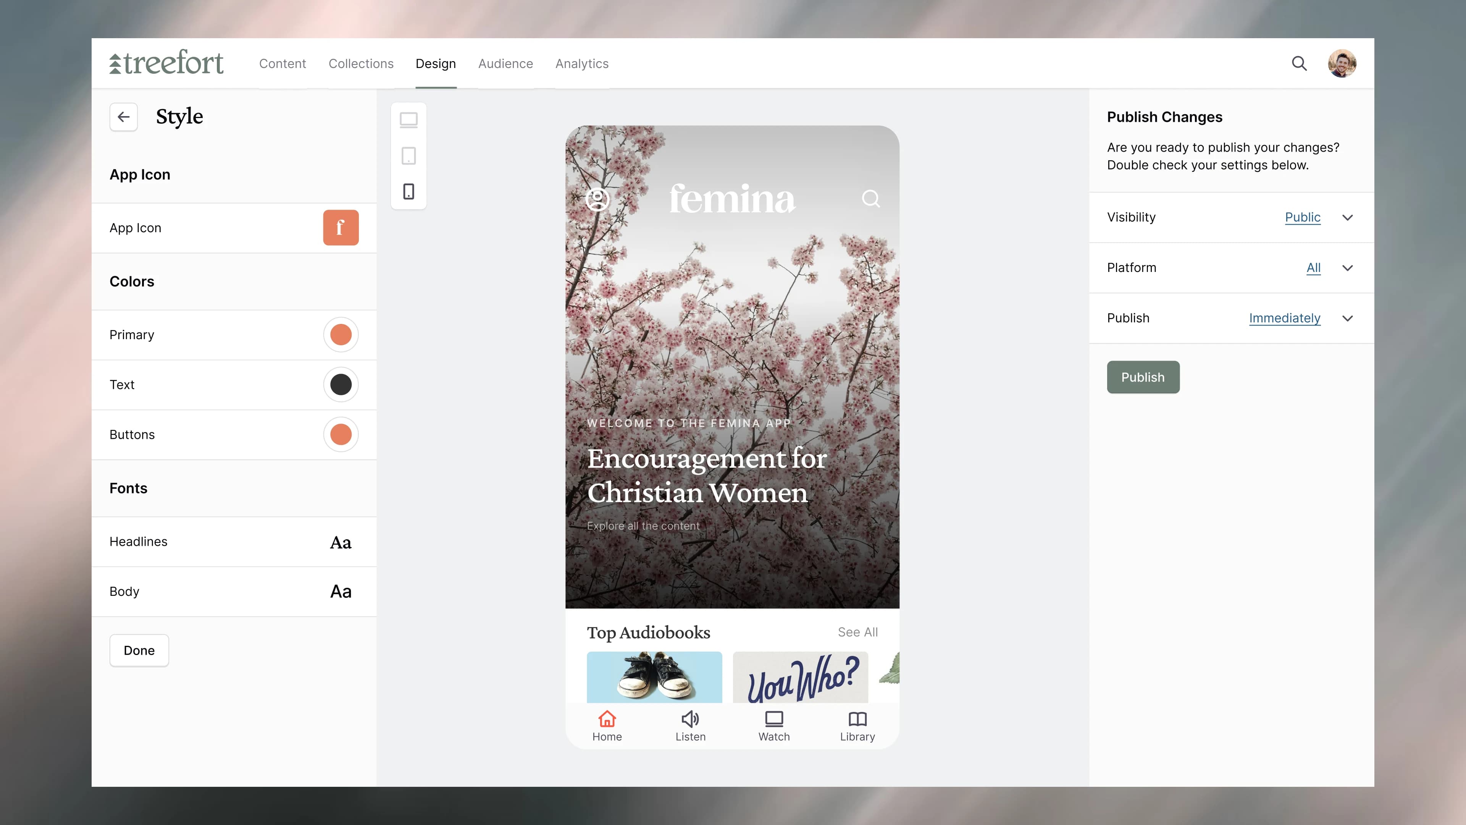Click the orange App Icon thumbnail
Viewport: 1466px width, 825px height.
click(x=341, y=228)
